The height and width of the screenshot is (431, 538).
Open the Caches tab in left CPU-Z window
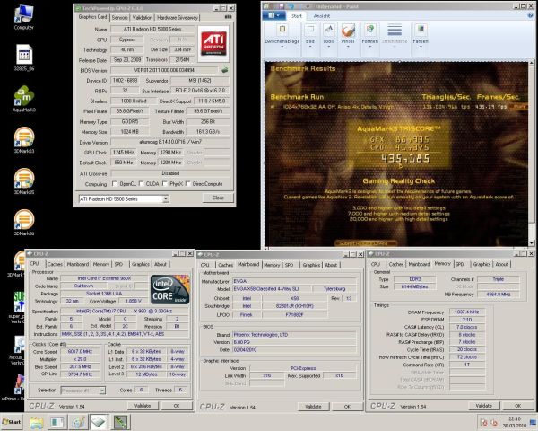(x=55, y=264)
